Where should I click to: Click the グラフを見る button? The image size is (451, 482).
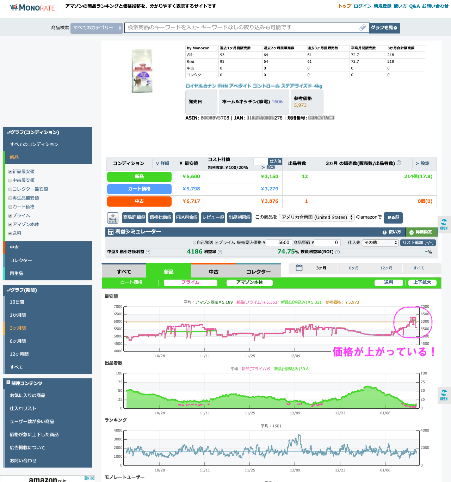tap(384, 28)
